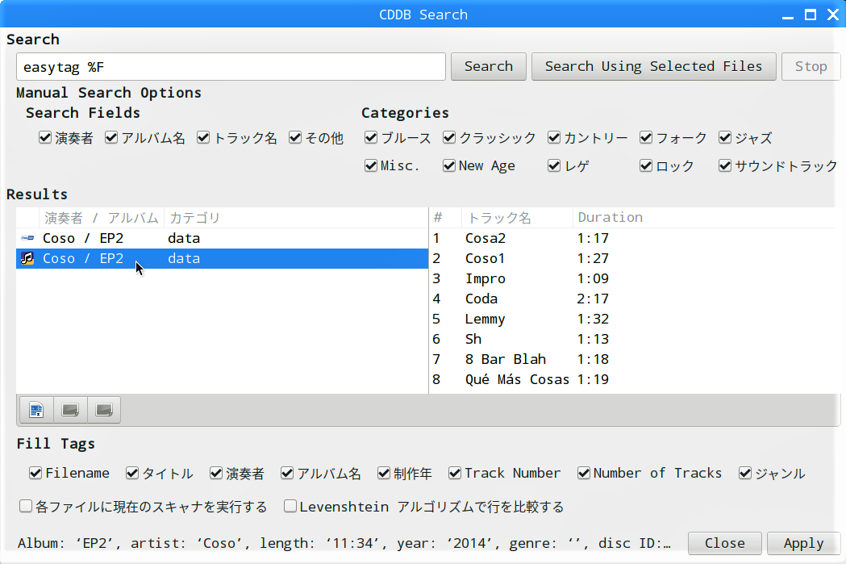
Task: Uncheck the Number of Tracks option
Action: pos(584,474)
